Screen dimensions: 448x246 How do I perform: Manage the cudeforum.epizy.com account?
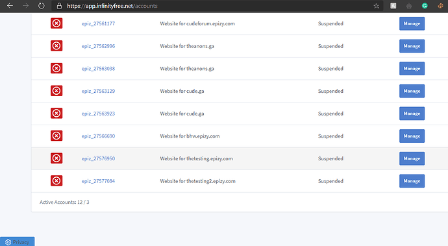[412, 23]
